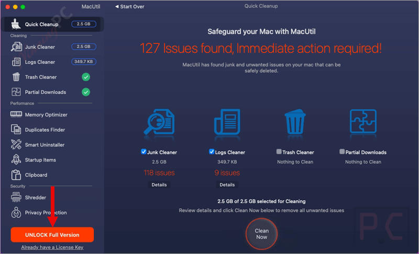Click green checkmark beside Partial Downloads
Viewport: 419px width, 254px height.
(86, 92)
